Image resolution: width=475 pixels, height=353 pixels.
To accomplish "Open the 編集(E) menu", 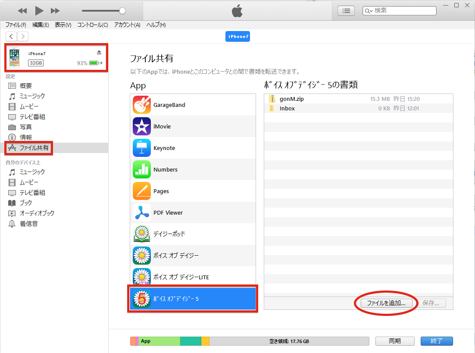I will (x=40, y=25).
